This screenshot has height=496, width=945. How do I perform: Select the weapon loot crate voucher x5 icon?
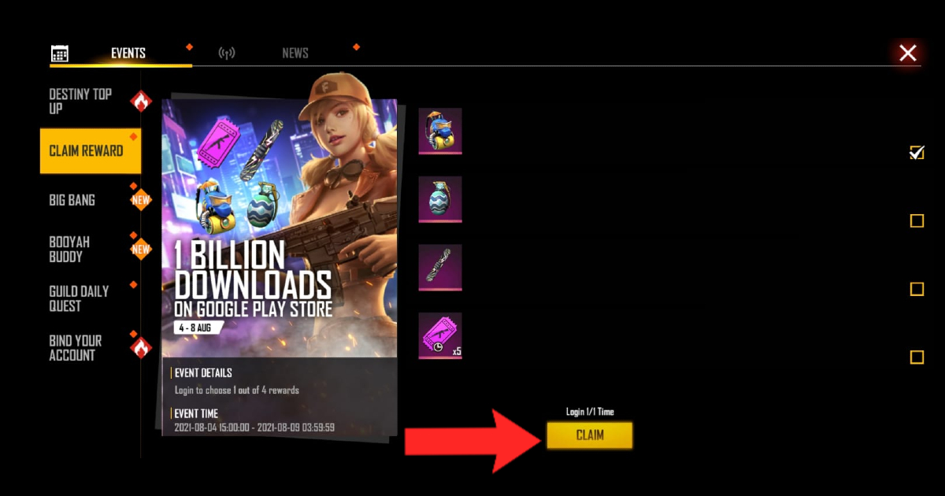(x=440, y=336)
